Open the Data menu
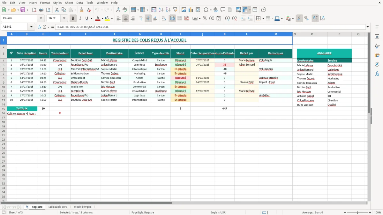 79,3
